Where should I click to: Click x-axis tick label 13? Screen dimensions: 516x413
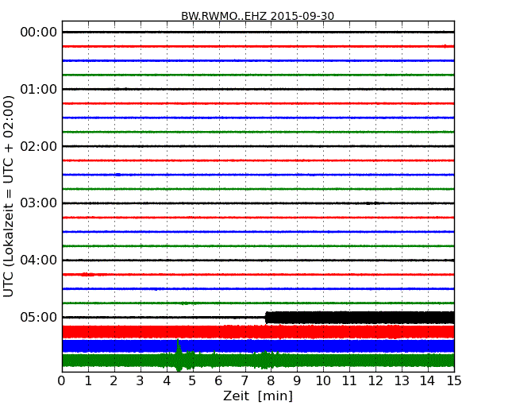pos(402,381)
